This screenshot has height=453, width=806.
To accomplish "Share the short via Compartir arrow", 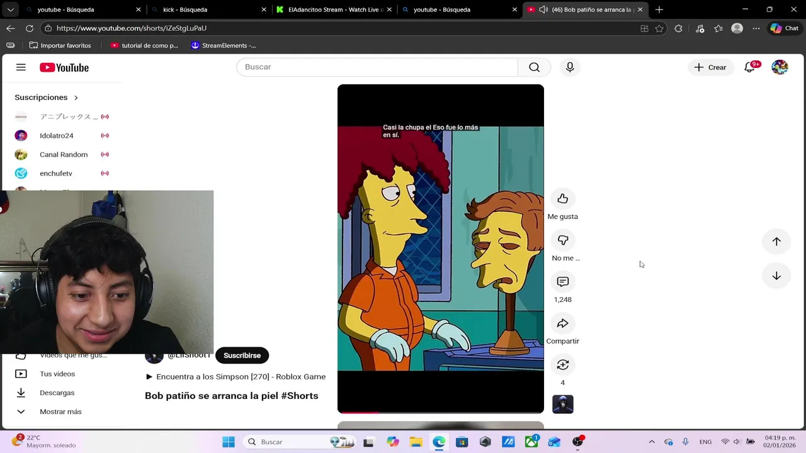I will pos(563,323).
